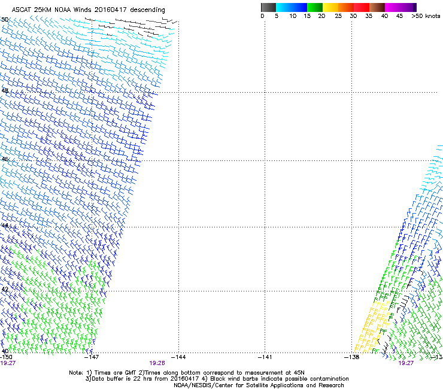Viewport: 443px width, 389px height.
Task: Click the legend tick label "20"
Action: click(x=321, y=16)
